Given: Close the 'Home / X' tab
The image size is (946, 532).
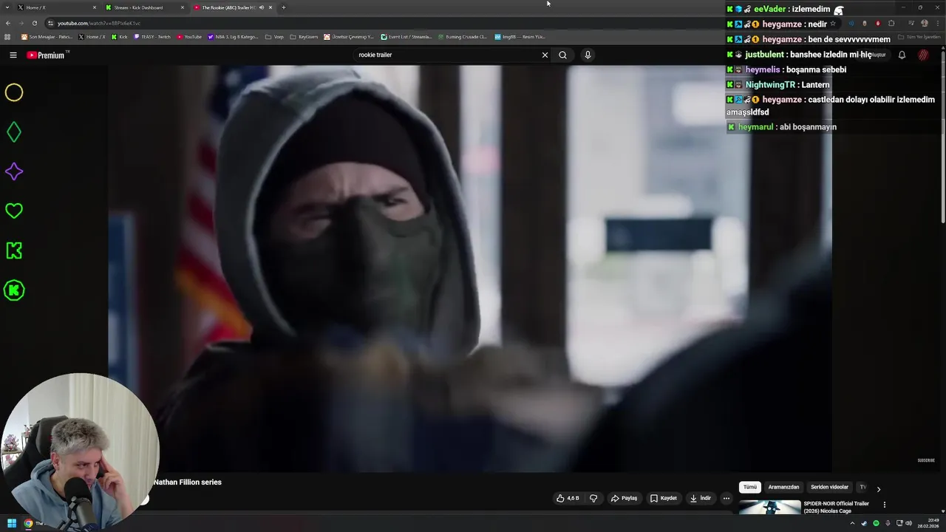Looking at the screenshot, I should coord(95,7).
